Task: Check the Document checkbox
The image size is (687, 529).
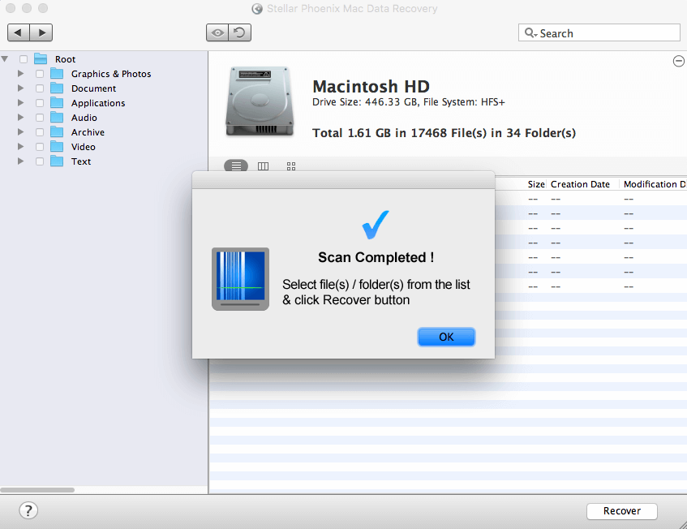Action: (x=40, y=88)
